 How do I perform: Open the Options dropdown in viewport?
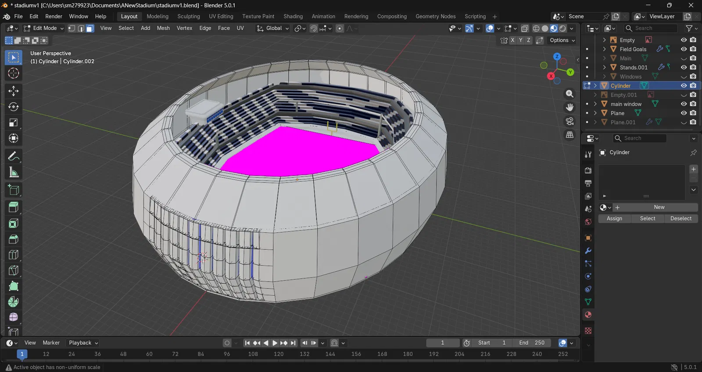[562, 40]
